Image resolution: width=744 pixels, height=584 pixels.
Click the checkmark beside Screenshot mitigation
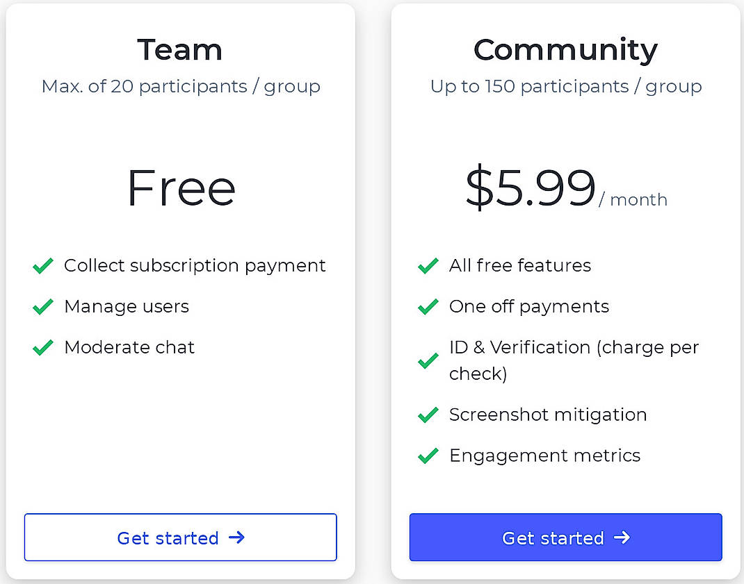(428, 415)
